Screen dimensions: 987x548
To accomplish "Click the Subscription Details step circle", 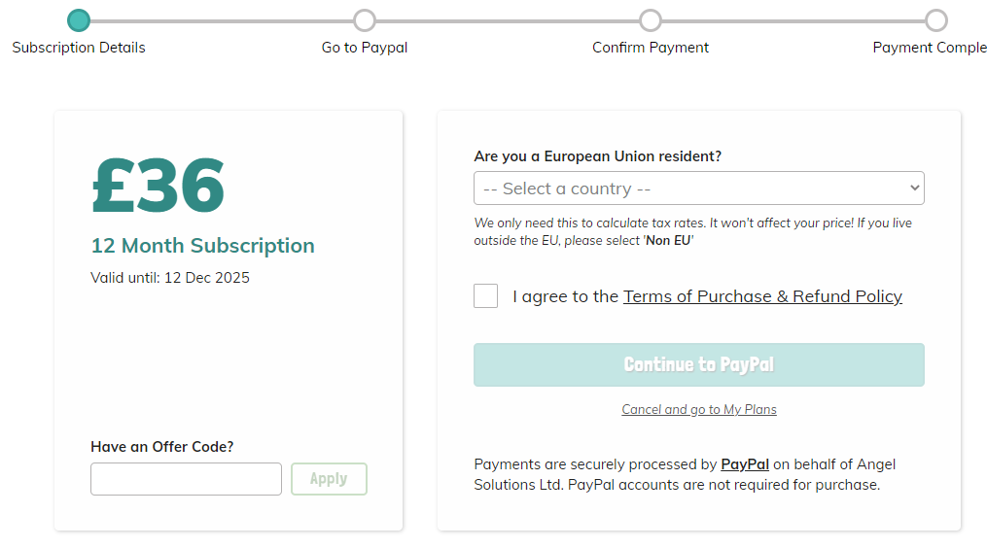I will [x=79, y=20].
